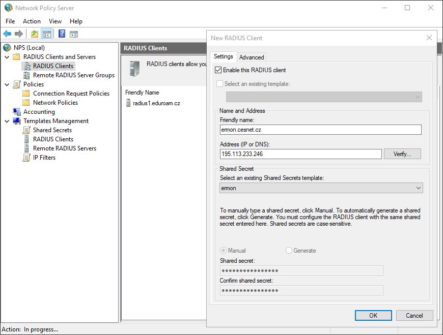Click the OK button
Image resolution: width=443 pixels, height=335 pixels.
pos(373,316)
